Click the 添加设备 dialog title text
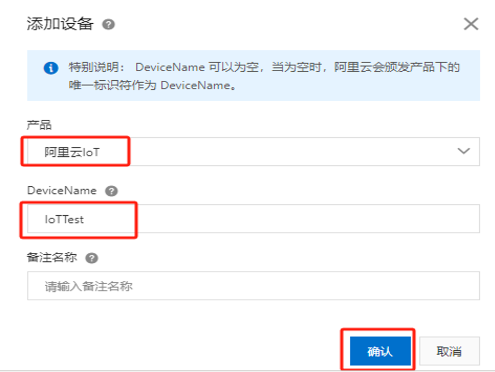495x372 pixels. 60,24
